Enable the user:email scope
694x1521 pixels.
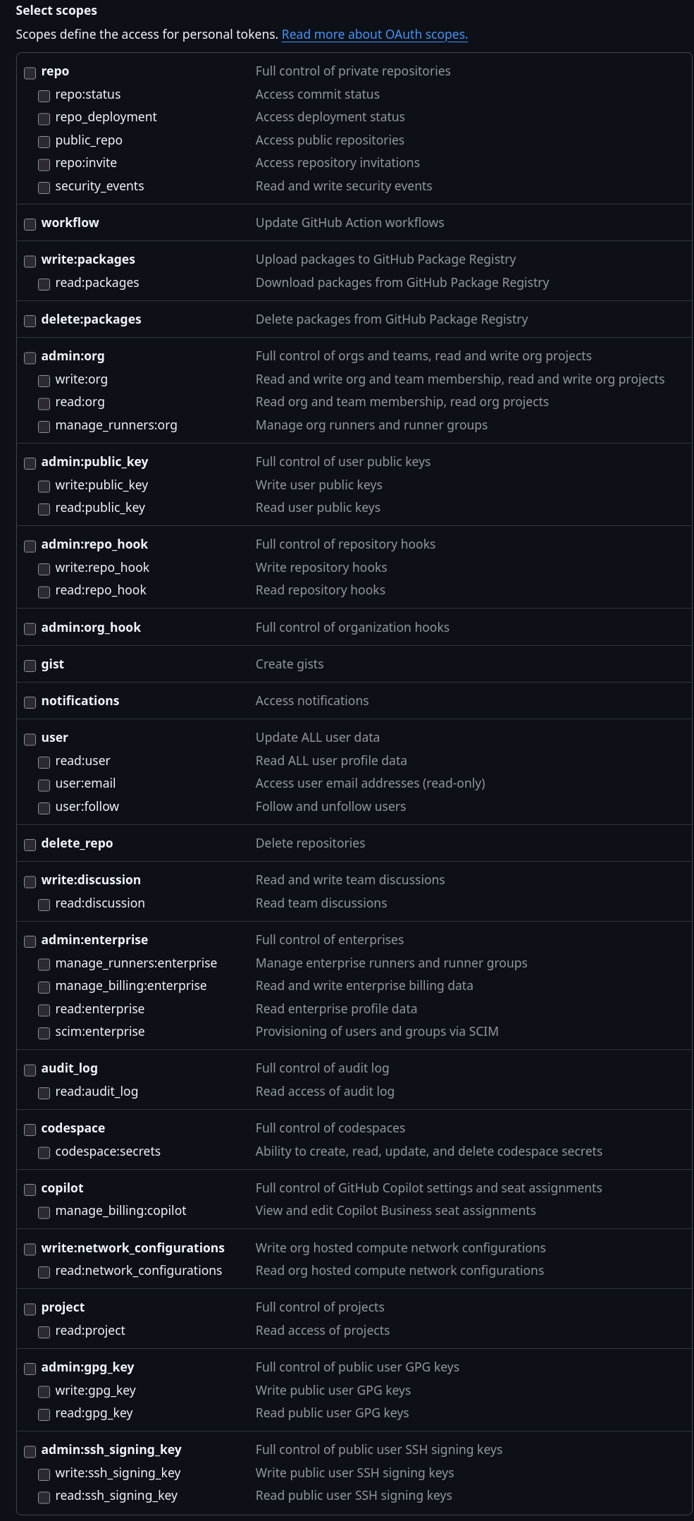click(44, 785)
